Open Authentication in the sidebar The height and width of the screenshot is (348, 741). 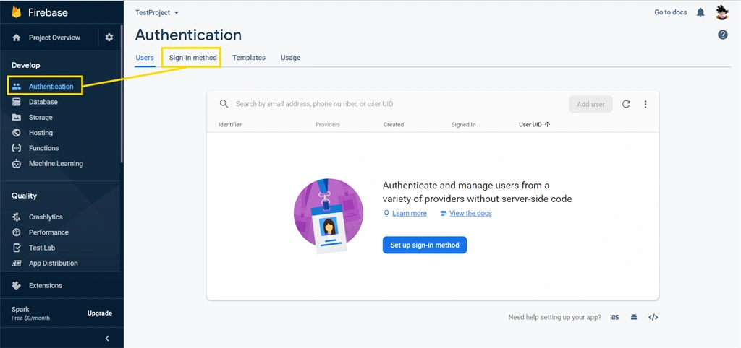click(51, 87)
